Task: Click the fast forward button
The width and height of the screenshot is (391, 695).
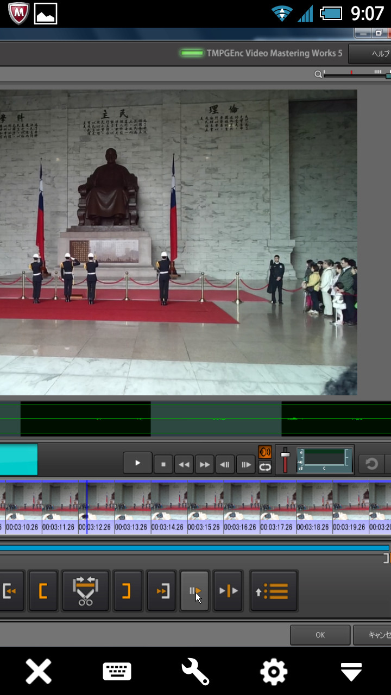Action: [x=204, y=464]
